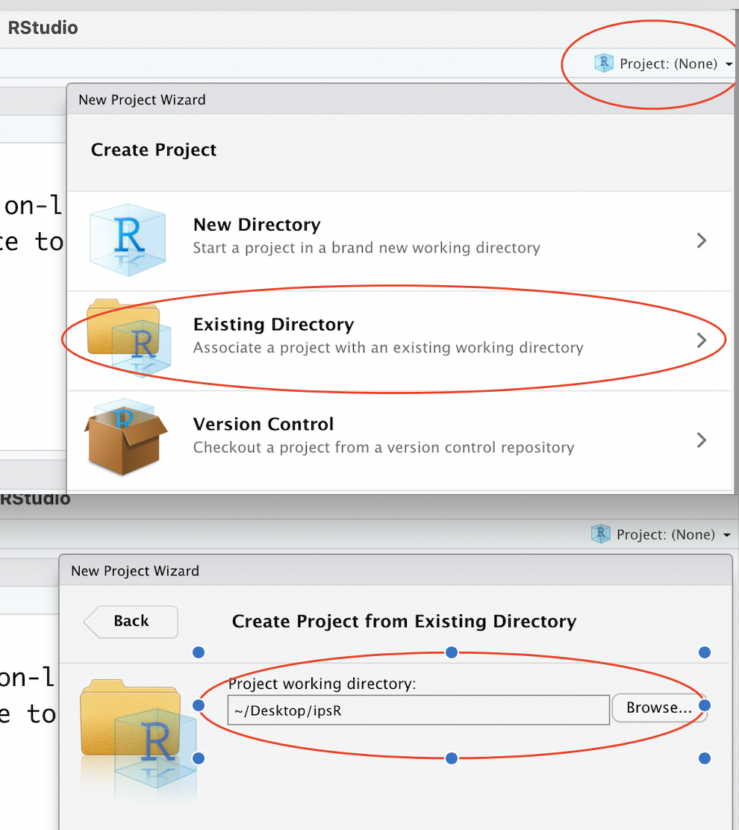Expand the New Directory chevron arrow
Image resolution: width=739 pixels, height=830 pixels.
701,240
